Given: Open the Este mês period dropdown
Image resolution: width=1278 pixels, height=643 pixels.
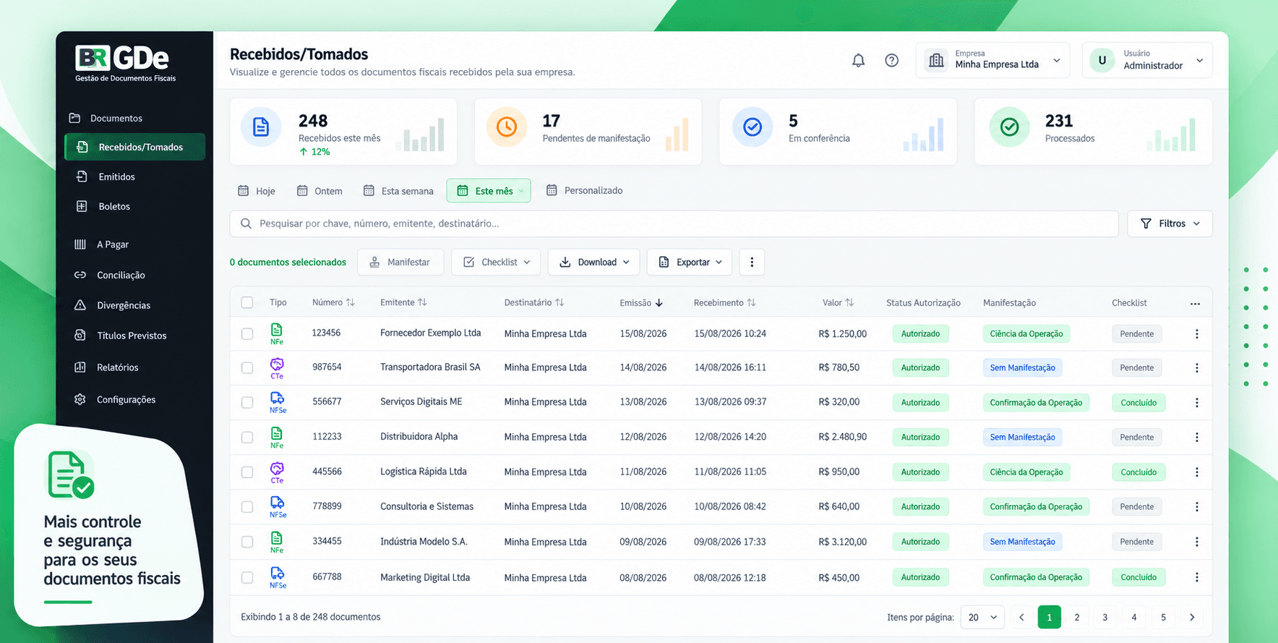Looking at the screenshot, I should tap(489, 191).
